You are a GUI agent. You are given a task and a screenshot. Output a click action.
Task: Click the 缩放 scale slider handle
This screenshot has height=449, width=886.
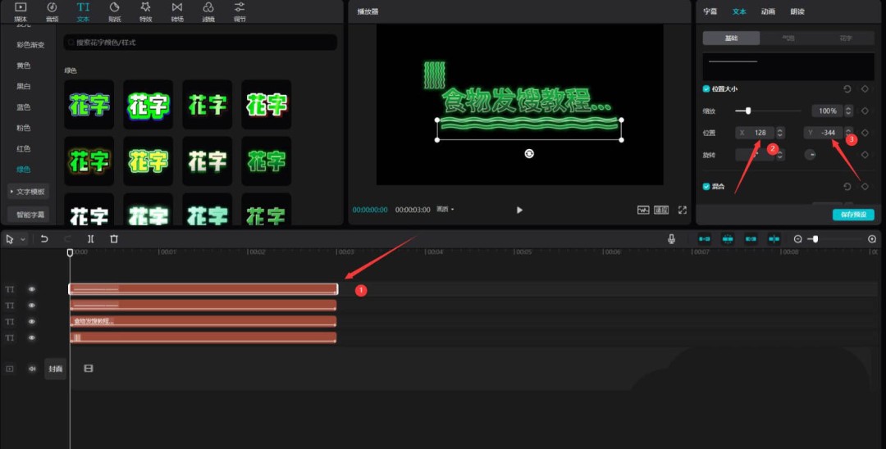coord(747,111)
